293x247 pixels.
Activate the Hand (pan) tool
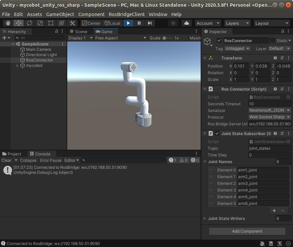[8, 23]
